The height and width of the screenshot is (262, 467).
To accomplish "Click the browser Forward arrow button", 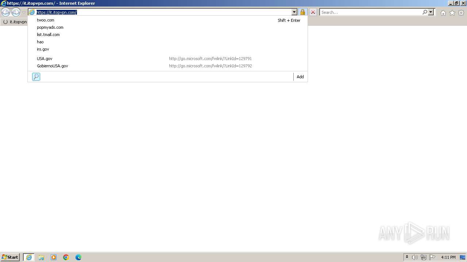I will (16, 12).
